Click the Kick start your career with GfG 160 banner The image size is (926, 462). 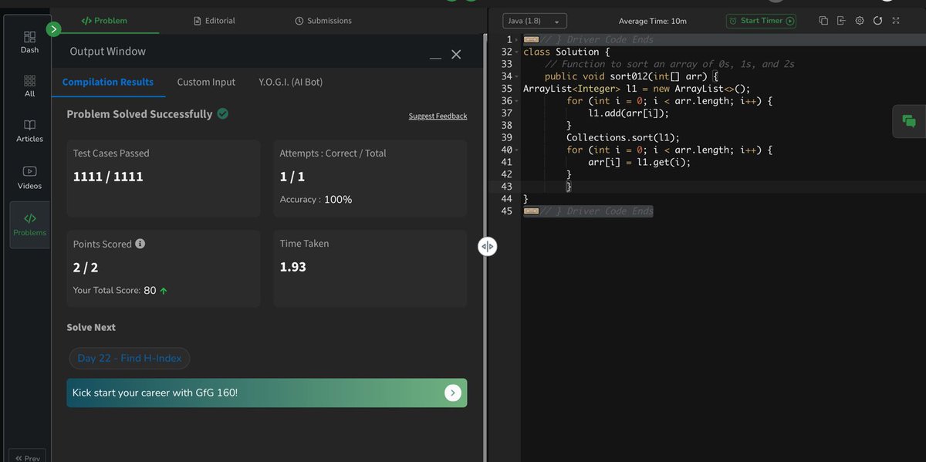point(267,393)
